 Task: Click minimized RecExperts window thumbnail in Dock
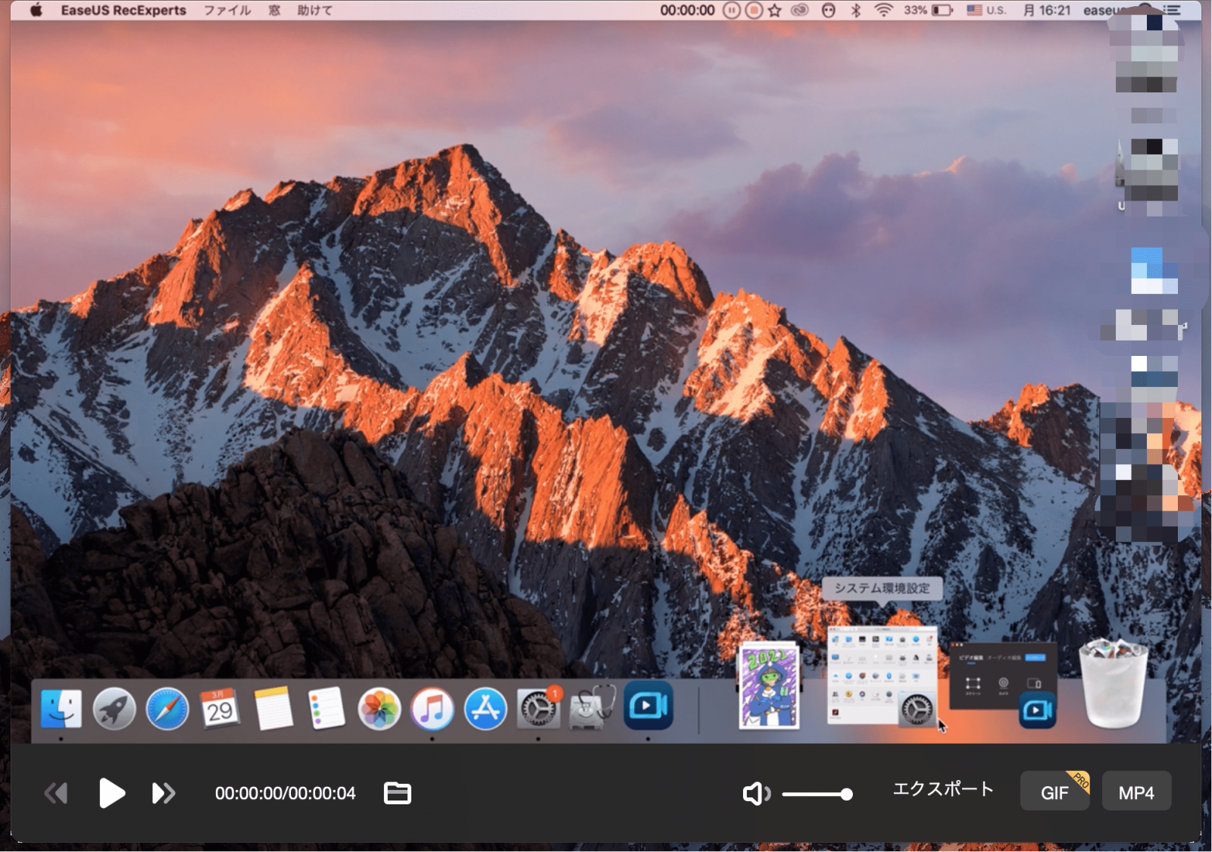[x=1004, y=685]
